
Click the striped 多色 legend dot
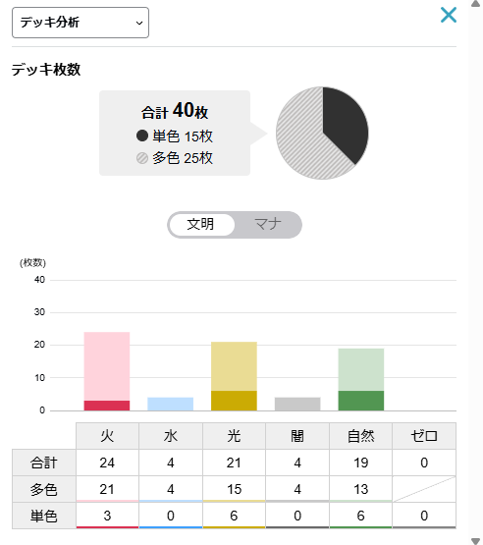coord(142,158)
